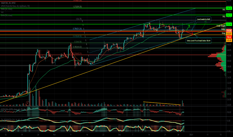
Task: Click the EMA (14, close) legend label
Action: tap(6, 9)
